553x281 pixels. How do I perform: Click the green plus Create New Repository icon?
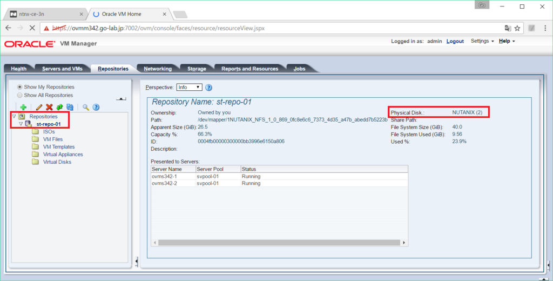[x=23, y=108]
